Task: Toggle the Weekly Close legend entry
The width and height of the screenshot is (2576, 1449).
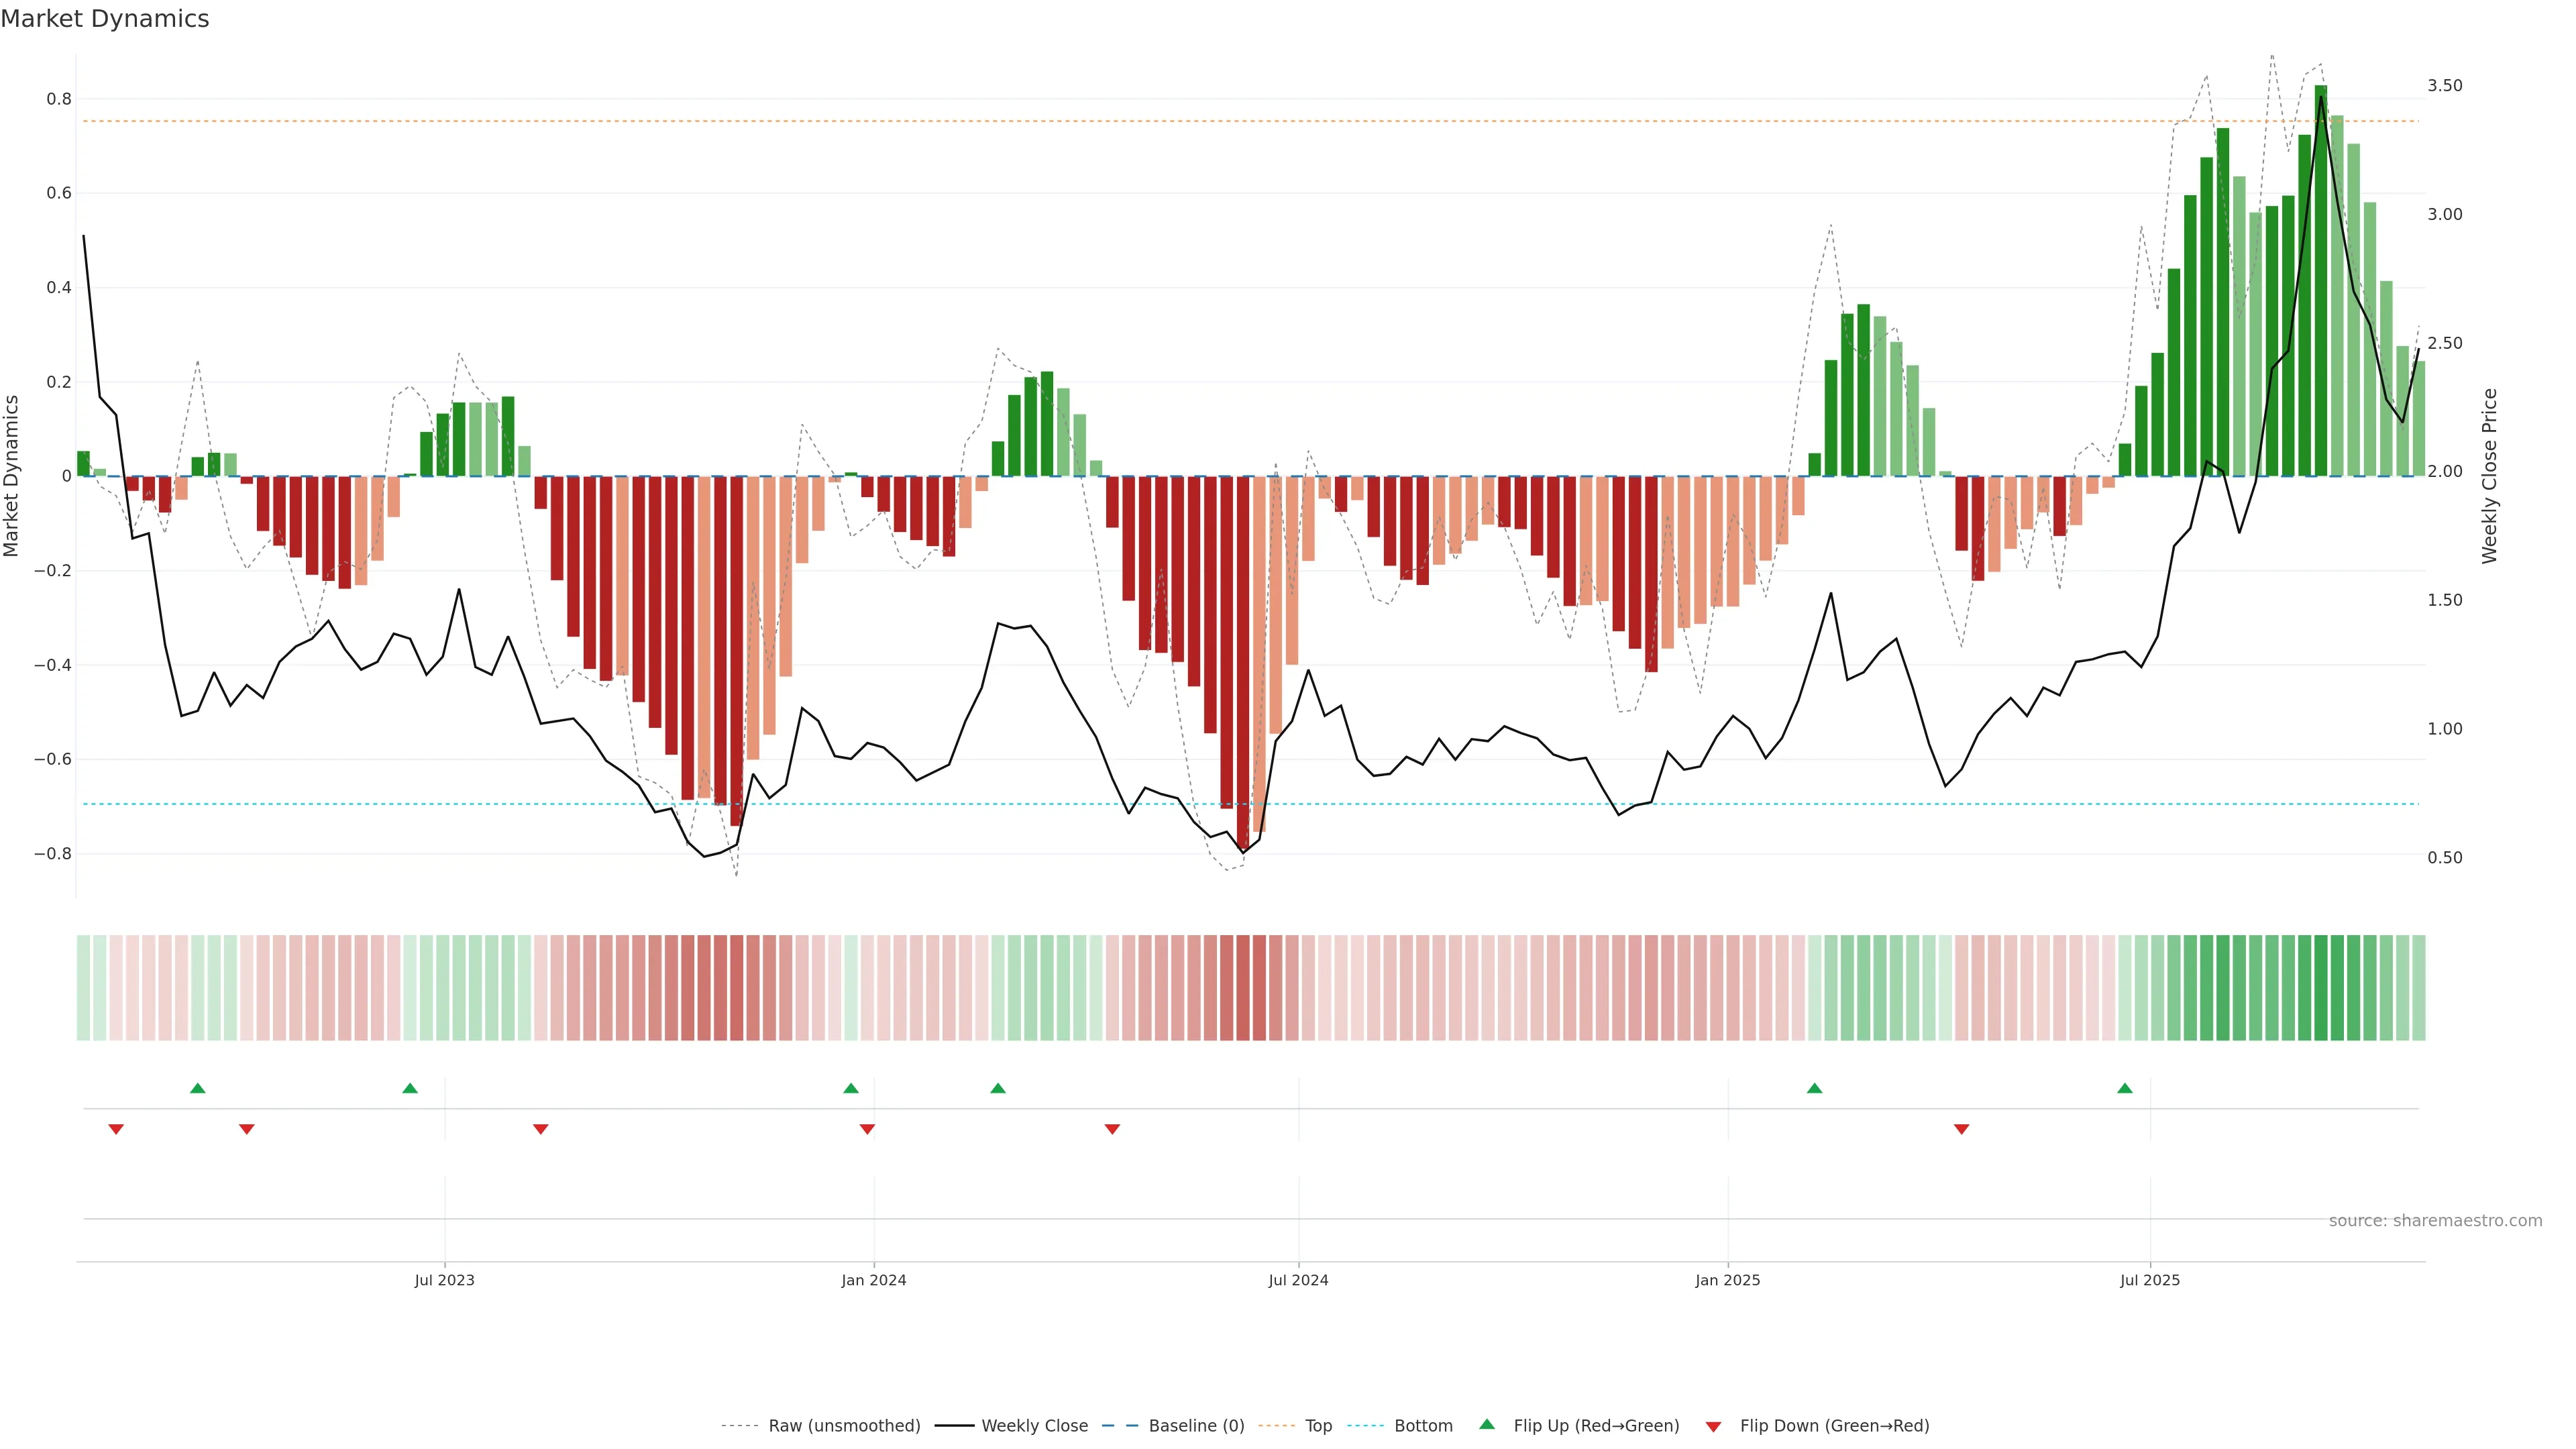Action: [1034, 1426]
